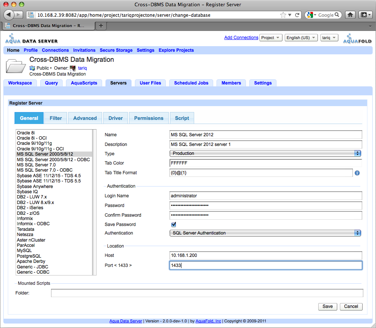Click the Public visibility icon

pyautogui.click(x=32, y=68)
